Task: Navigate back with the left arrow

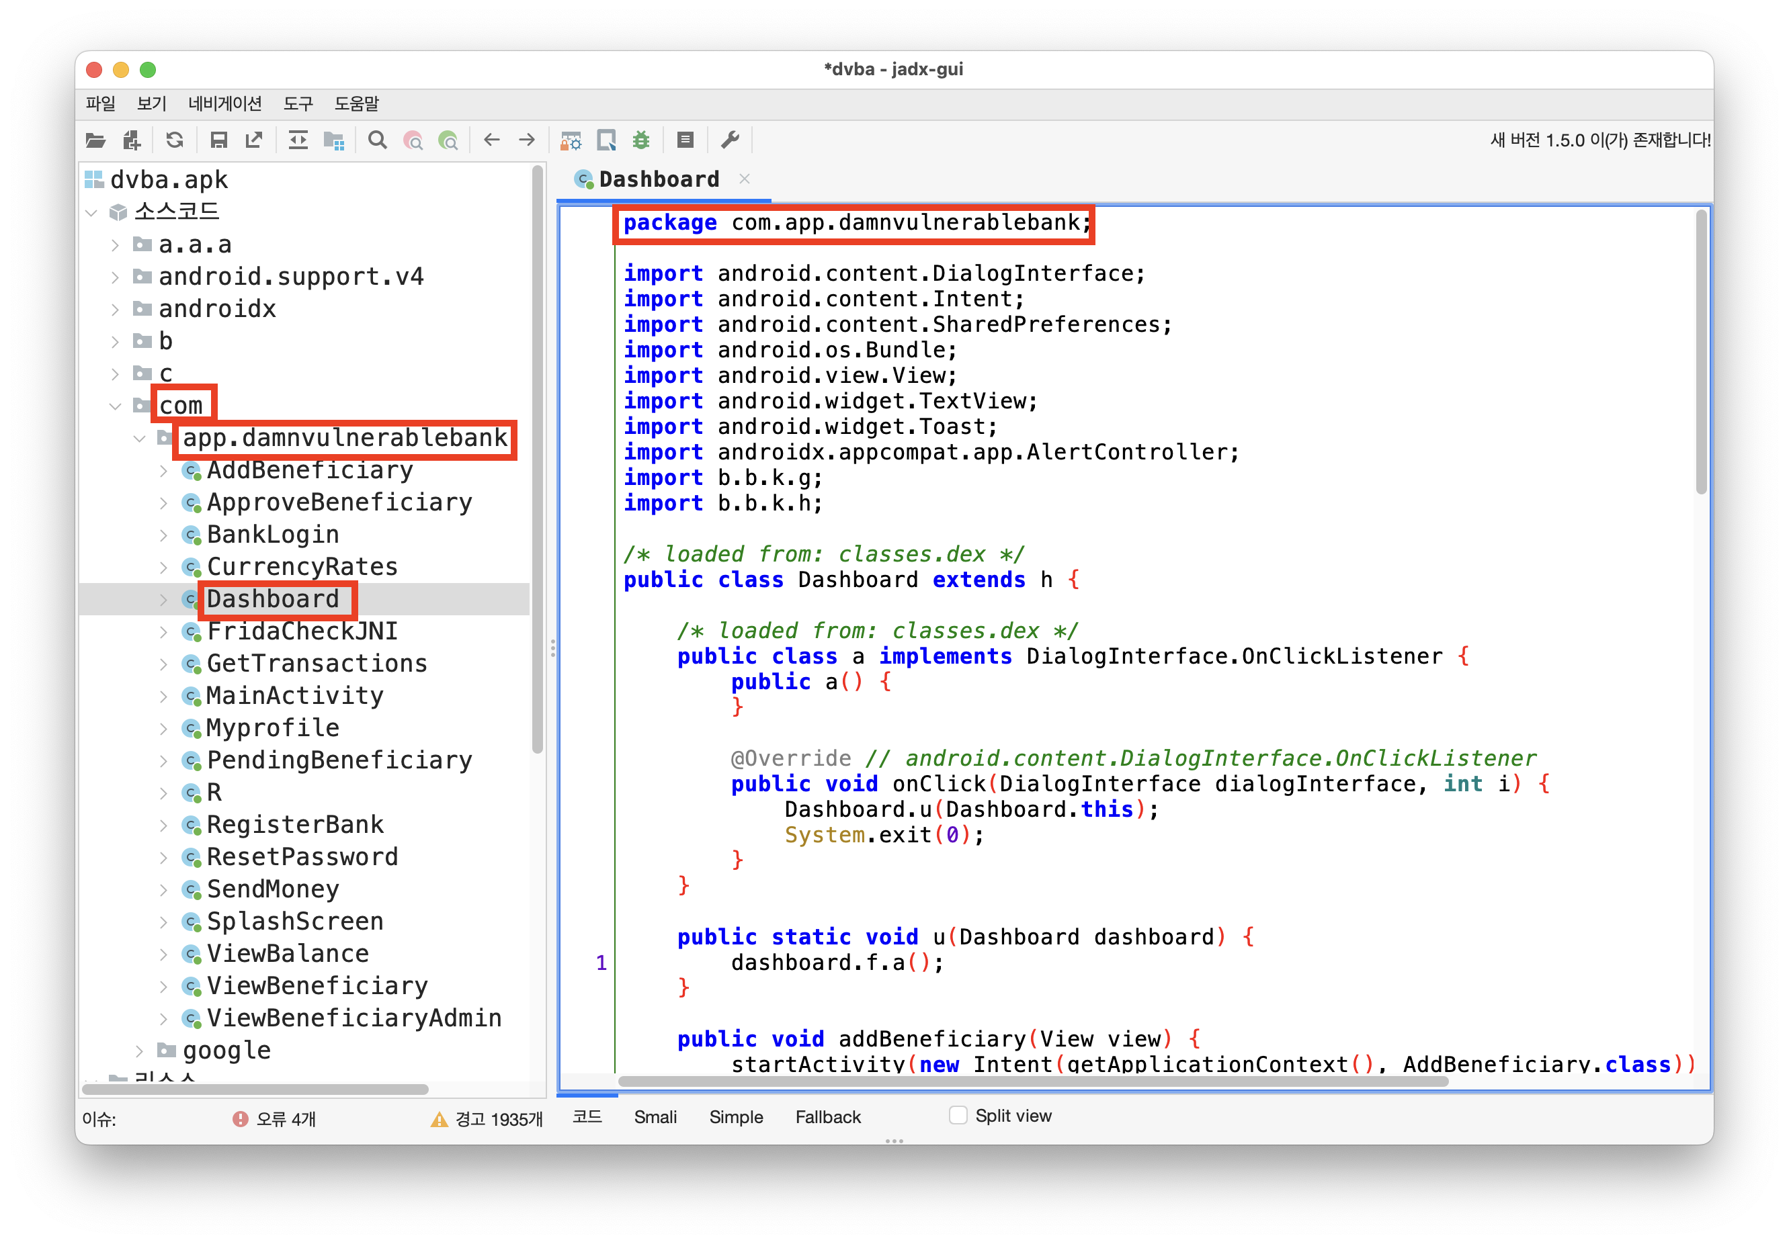Action: (x=491, y=140)
